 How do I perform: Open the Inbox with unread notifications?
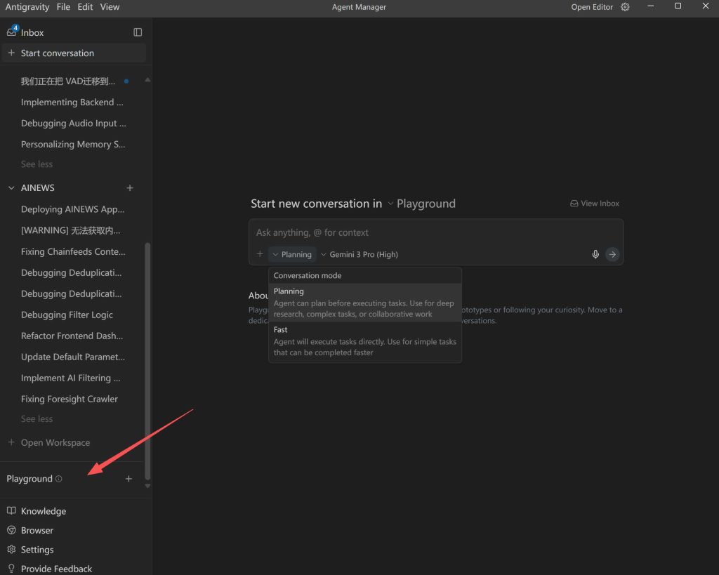[31, 32]
